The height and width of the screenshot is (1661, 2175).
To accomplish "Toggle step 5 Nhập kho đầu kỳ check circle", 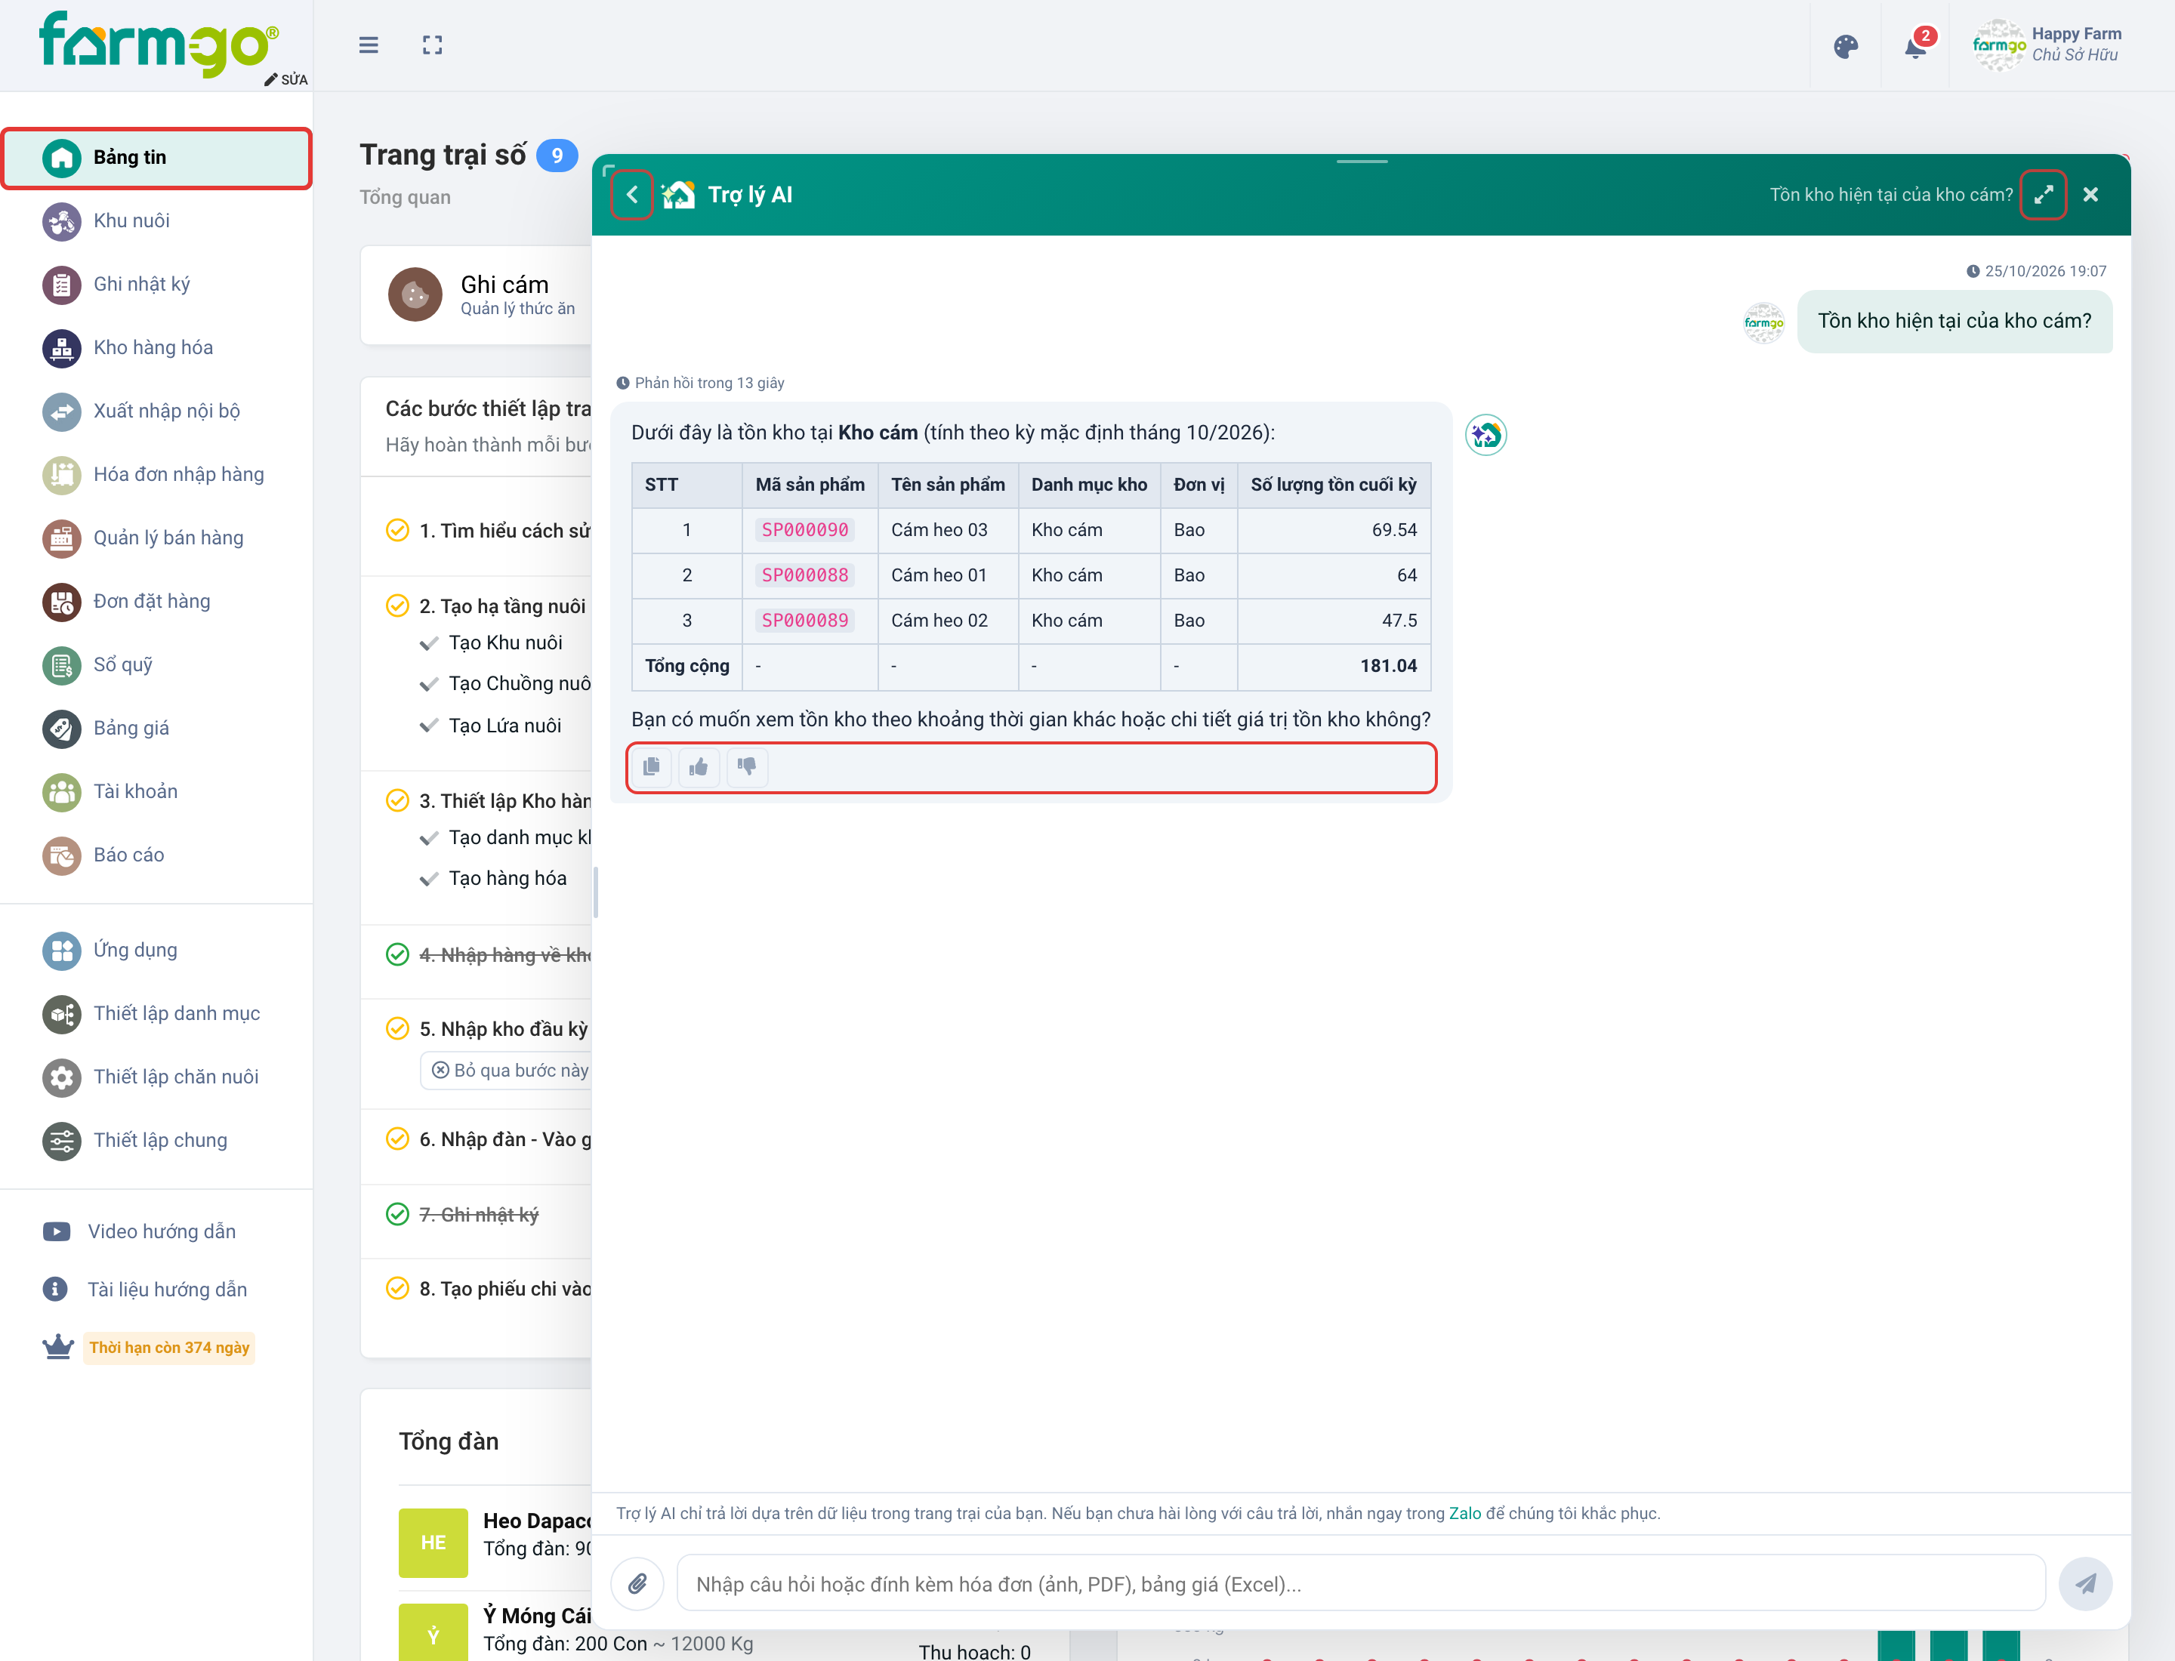I will click(397, 1029).
